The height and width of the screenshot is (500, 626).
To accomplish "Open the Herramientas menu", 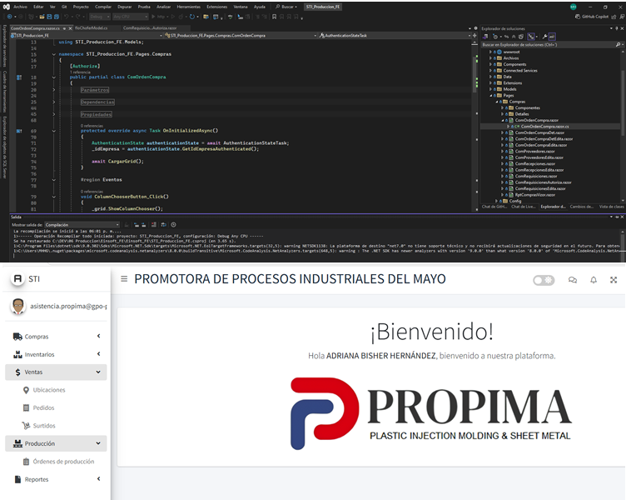I will coord(188,6).
